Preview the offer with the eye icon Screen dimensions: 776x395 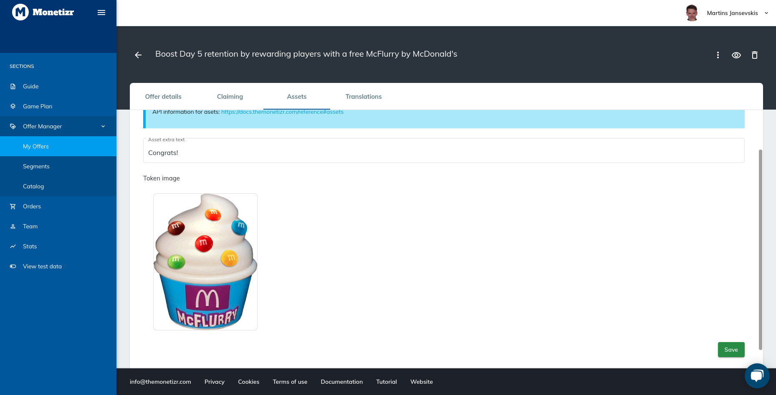pos(736,55)
